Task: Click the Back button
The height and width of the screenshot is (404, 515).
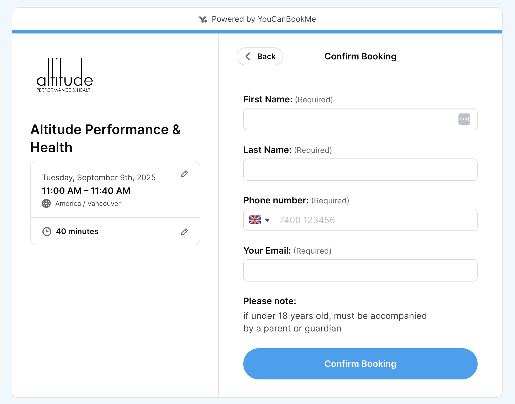Action: (x=259, y=56)
